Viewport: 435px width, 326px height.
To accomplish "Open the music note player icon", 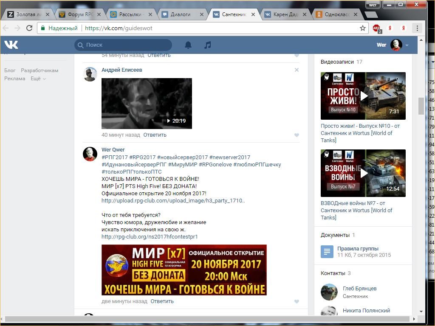I will pyautogui.click(x=207, y=45).
